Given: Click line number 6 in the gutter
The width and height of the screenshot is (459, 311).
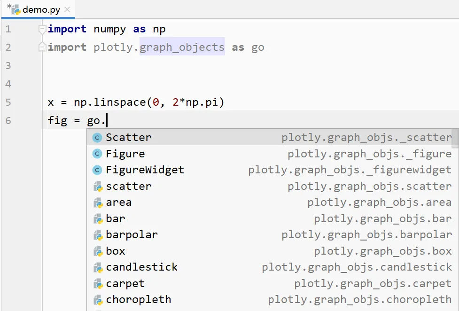Looking at the screenshot, I should [8, 121].
